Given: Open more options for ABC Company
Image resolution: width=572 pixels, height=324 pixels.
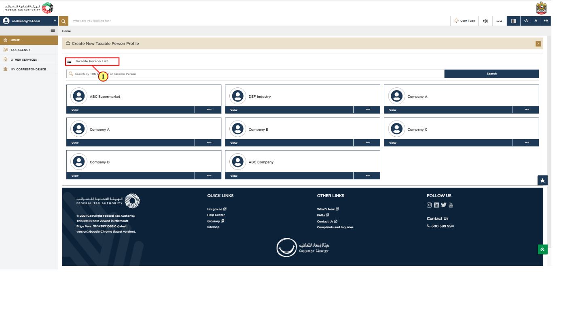Looking at the screenshot, I should pos(368,176).
